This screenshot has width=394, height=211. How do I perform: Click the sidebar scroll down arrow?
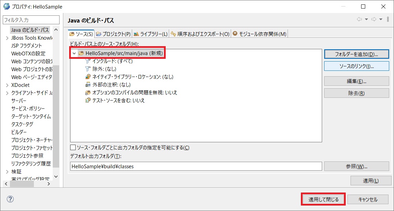56,176
